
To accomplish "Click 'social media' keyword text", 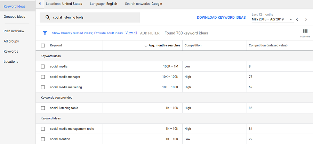I will [x=58, y=66].
